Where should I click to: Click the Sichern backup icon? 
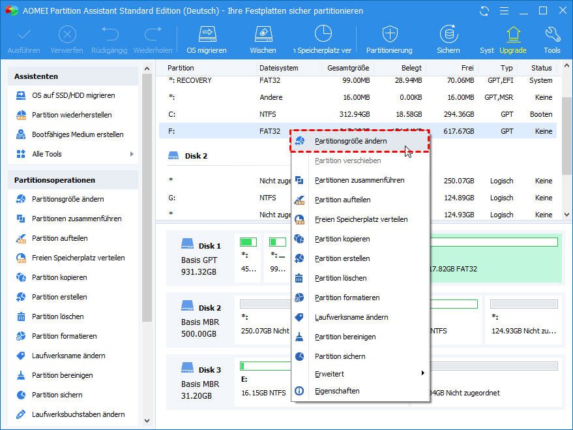(x=448, y=35)
